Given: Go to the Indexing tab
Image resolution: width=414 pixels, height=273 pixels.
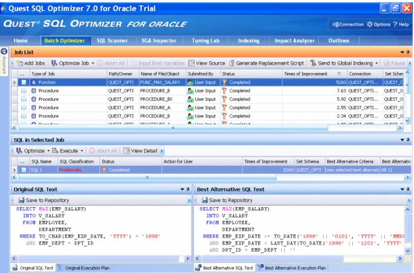Looking at the screenshot, I should (249, 40).
